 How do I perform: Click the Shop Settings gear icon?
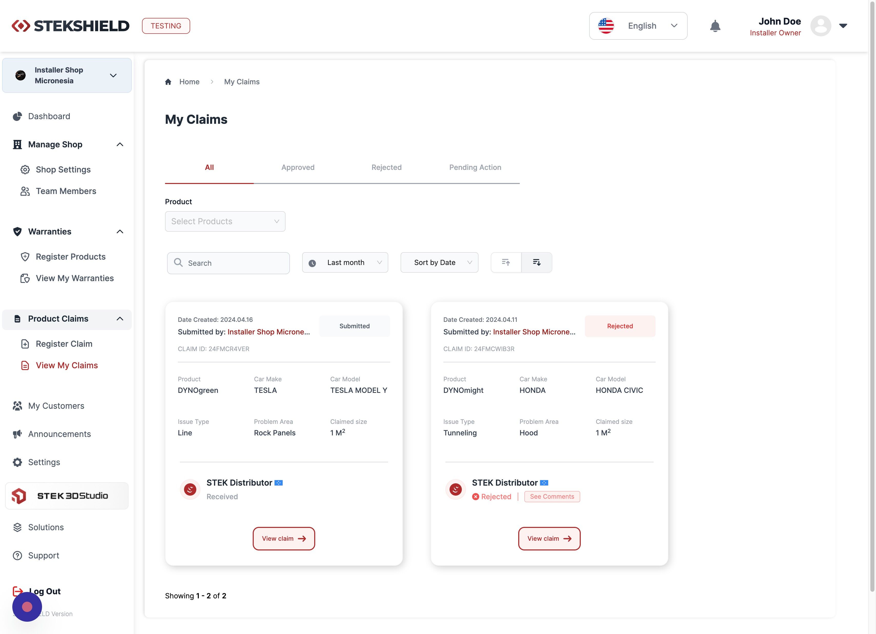(x=25, y=169)
